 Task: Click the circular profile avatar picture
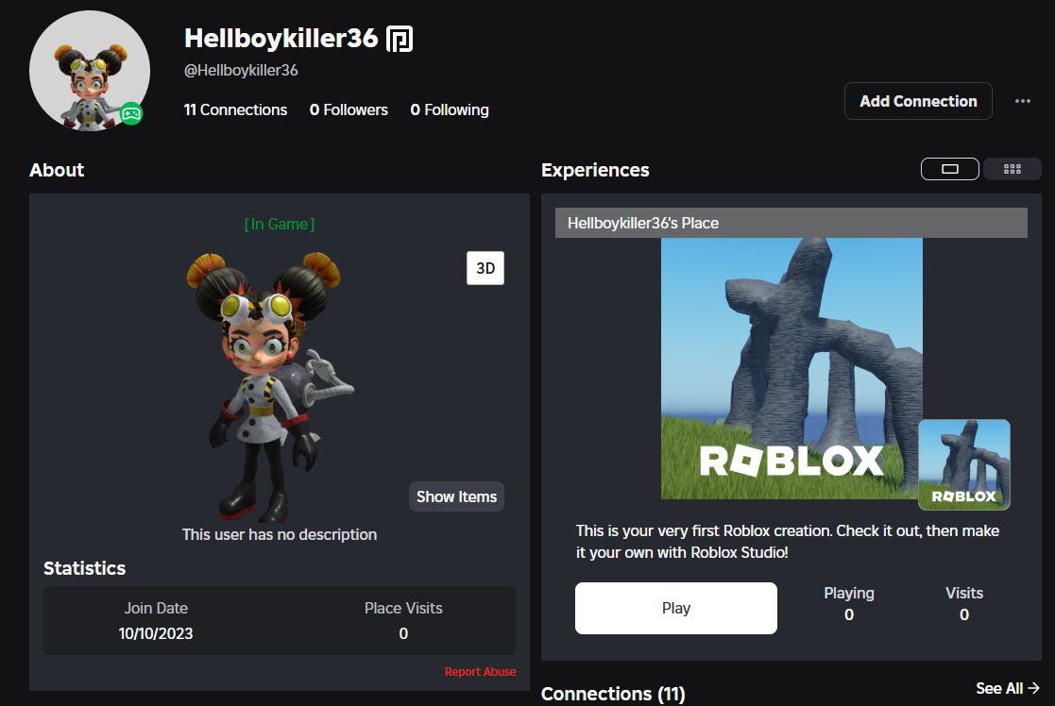pyautogui.click(x=90, y=71)
